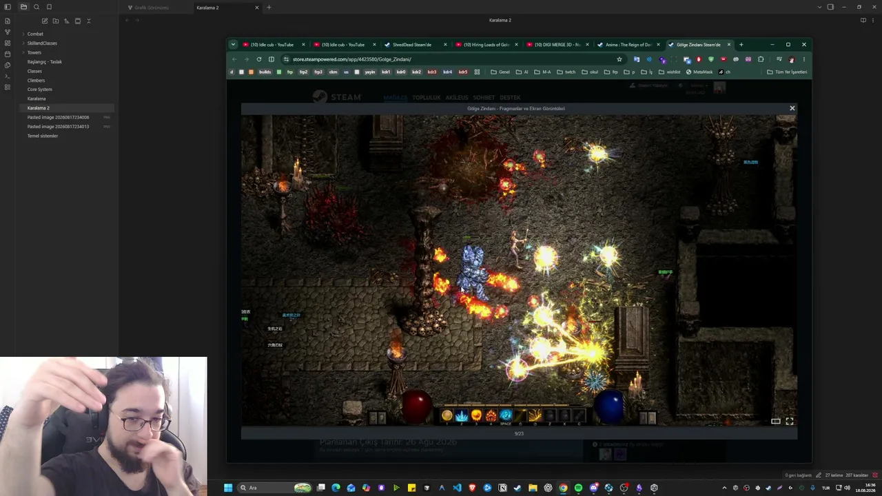Select Pasted image 20260817234013 file

click(x=66, y=127)
